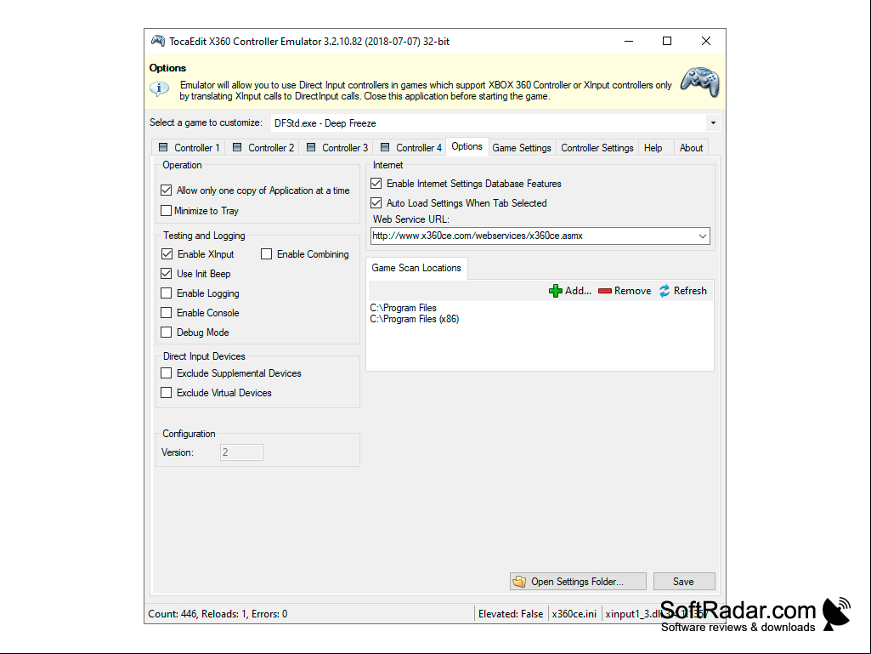Click the green plus Add icon
871x654 pixels.
[x=556, y=291]
